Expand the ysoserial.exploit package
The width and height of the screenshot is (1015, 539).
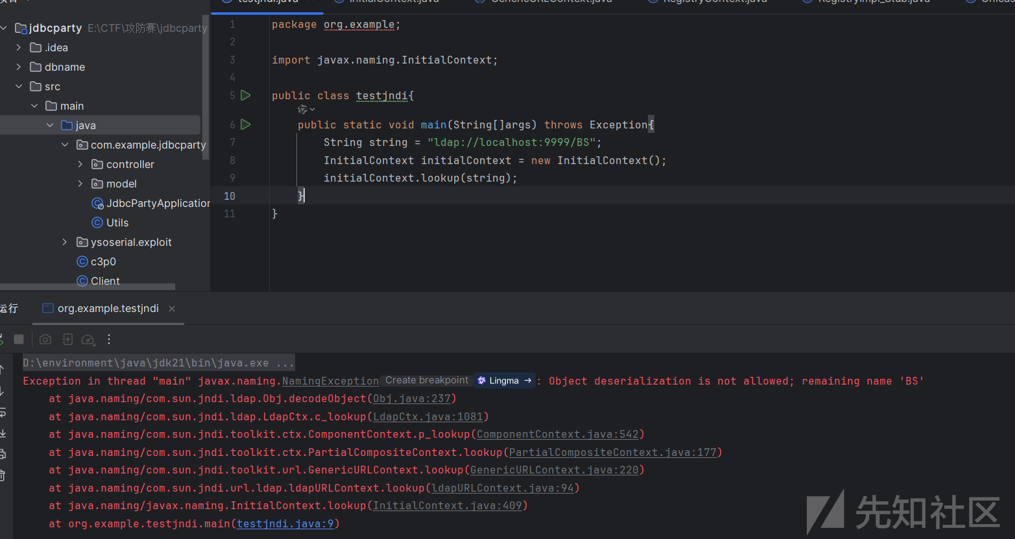click(65, 242)
